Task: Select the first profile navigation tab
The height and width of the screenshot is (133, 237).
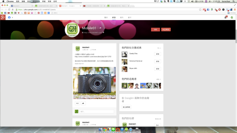Action: (x=106, y=17)
